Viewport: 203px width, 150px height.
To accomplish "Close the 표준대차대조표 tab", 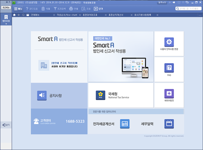I will pos(106,15).
